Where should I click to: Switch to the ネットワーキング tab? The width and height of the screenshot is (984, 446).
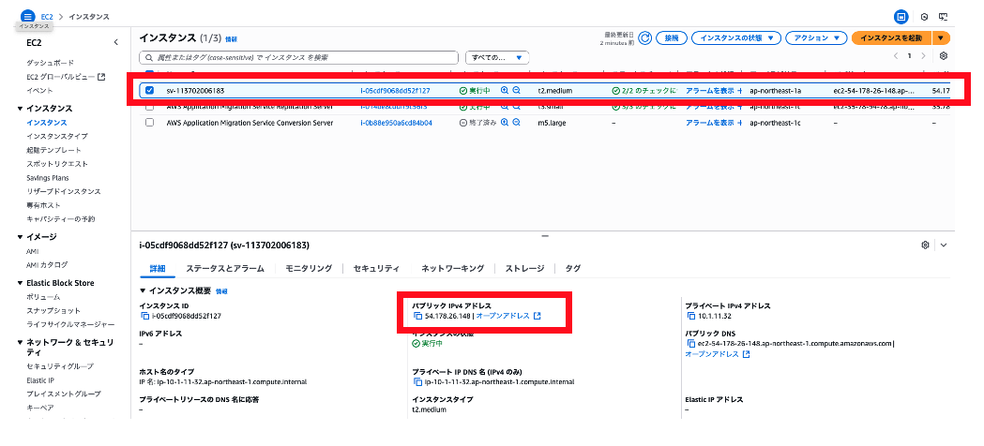coord(452,268)
